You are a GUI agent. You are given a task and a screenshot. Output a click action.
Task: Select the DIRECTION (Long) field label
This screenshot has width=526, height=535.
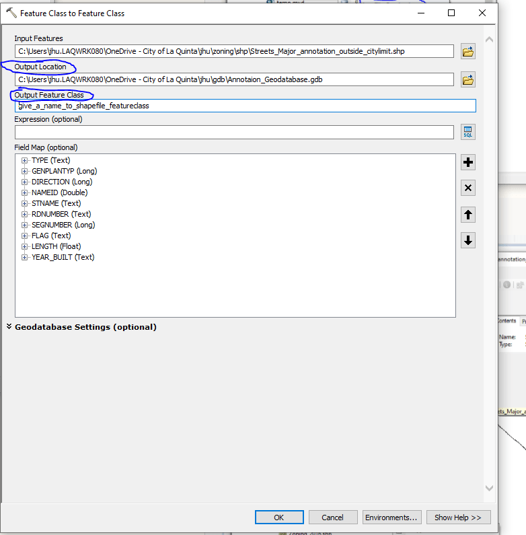point(62,182)
